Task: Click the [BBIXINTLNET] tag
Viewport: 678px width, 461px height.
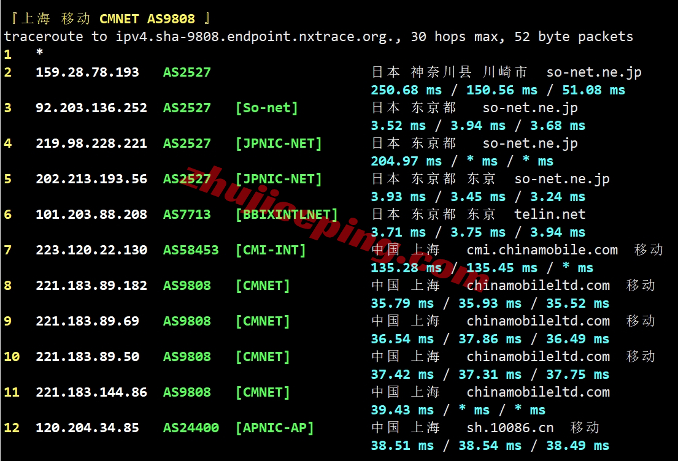Action: point(287,215)
